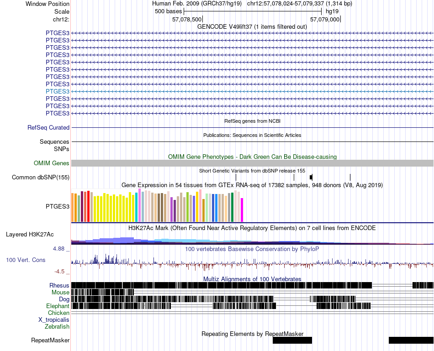Click the RepeatMasker track label
Screen dimensions: 434x351
(x=50, y=341)
